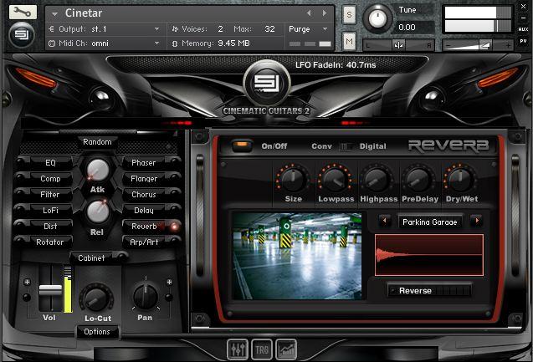Open the Reverb effect tab
This screenshot has width=533, height=362.
143,226
